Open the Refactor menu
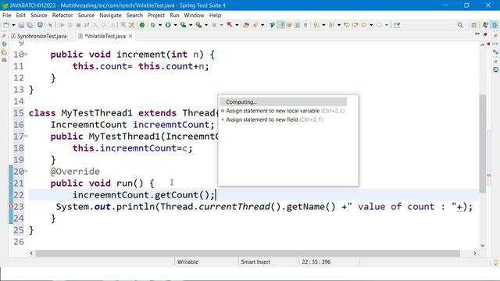The width and height of the screenshot is (500, 281). tap(62, 15)
